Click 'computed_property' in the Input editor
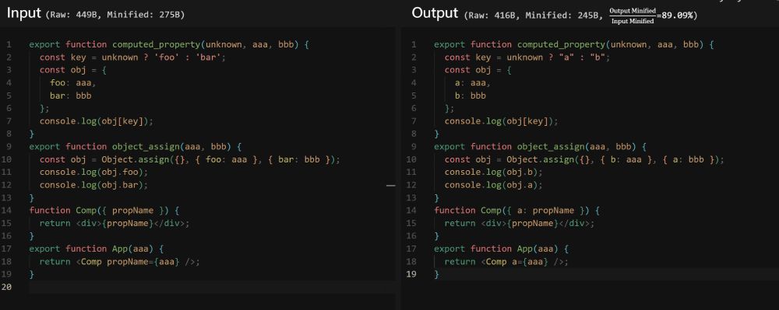Screen dimensions: 779x310 point(156,44)
